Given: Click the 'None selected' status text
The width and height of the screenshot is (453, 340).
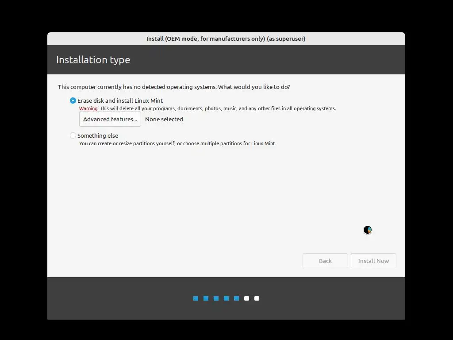Looking at the screenshot, I should (164, 119).
